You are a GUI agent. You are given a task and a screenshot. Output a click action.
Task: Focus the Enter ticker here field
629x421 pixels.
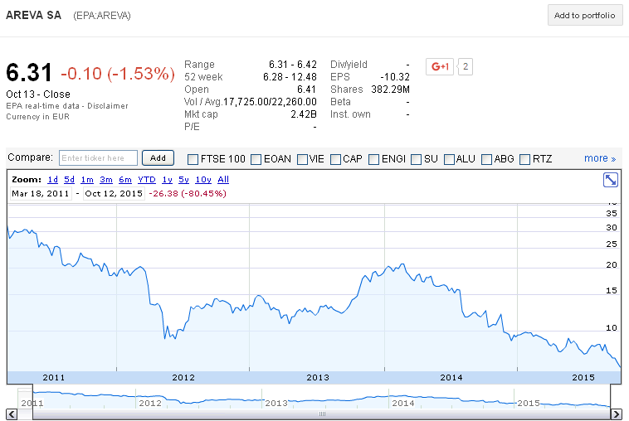98,157
